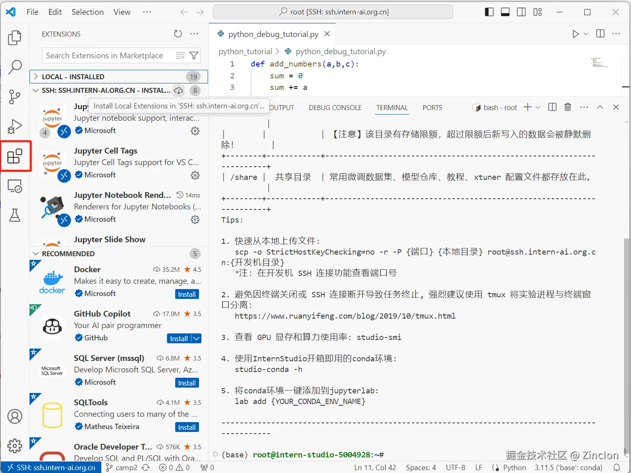This screenshot has height=473, width=631.
Task: Click the SSH remote indicator in status bar
Action: coord(51,467)
